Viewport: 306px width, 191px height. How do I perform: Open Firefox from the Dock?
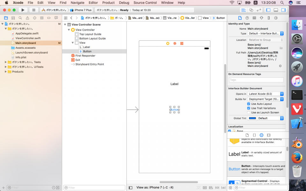coord(297,158)
